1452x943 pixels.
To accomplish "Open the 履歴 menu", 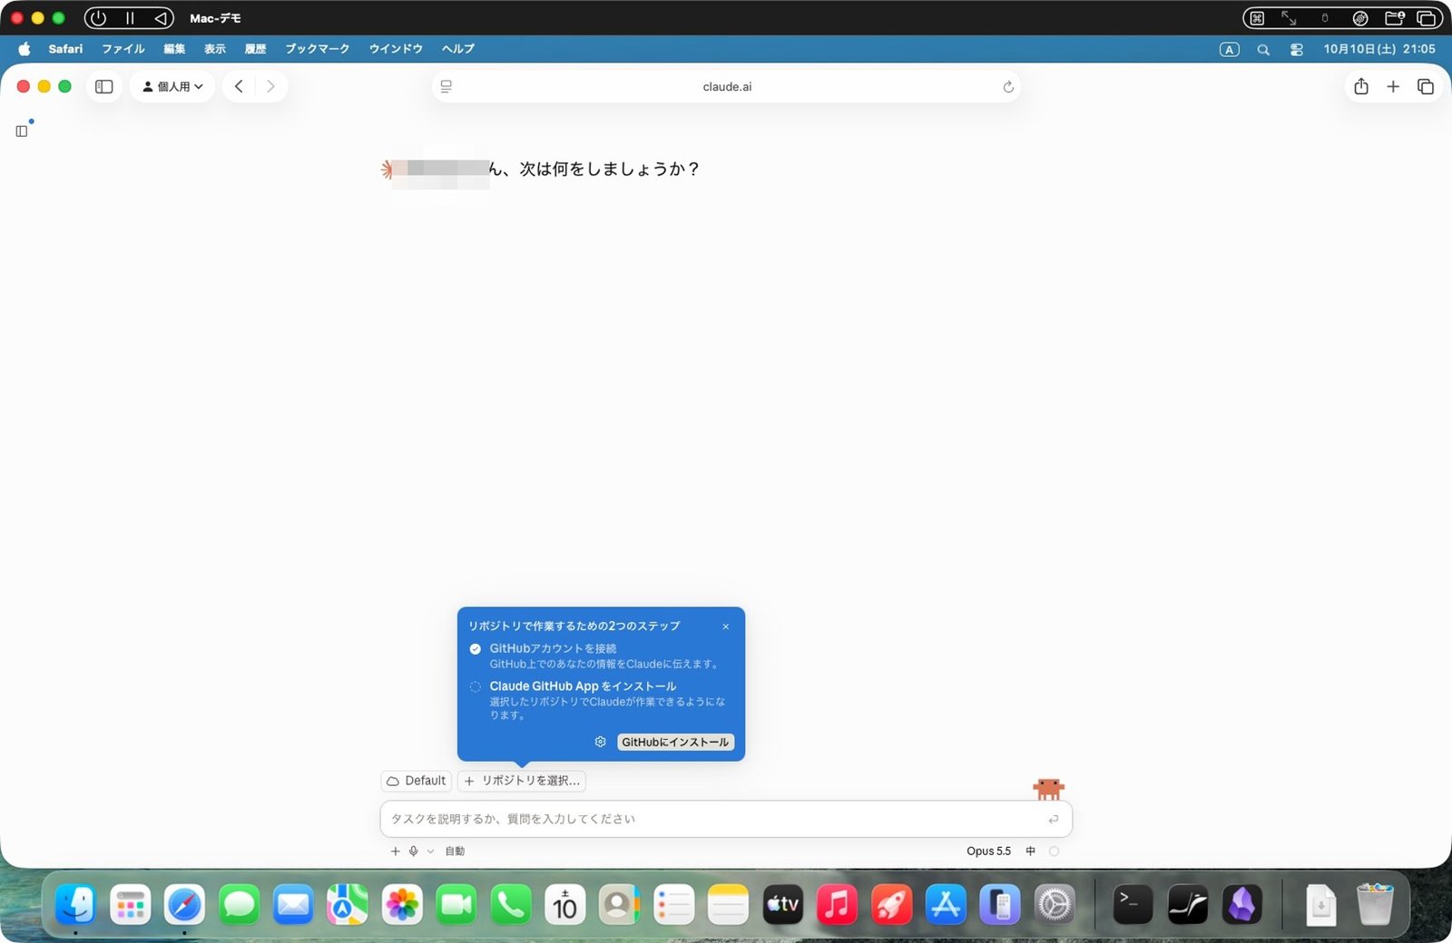I will click(255, 49).
